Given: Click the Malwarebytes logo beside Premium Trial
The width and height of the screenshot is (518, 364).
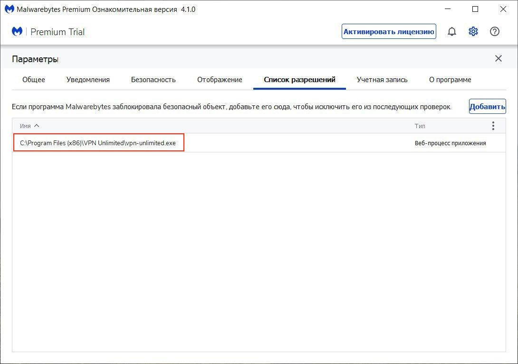Looking at the screenshot, I should point(18,32).
